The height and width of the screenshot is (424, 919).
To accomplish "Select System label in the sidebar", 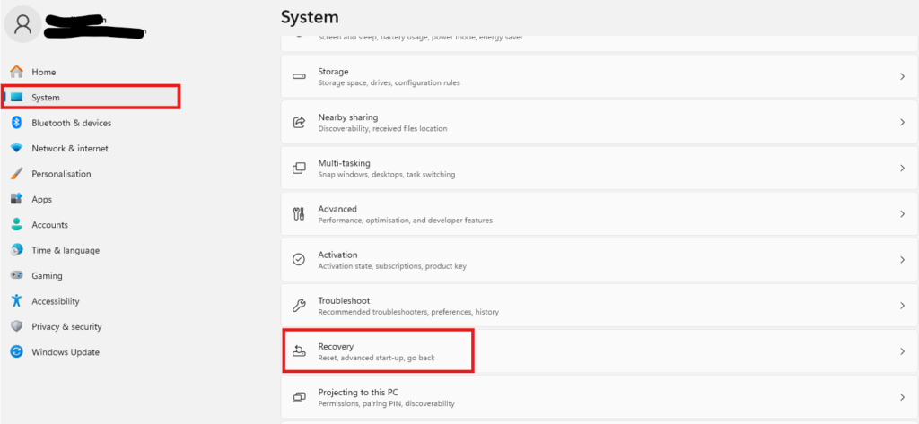I will [46, 98].
